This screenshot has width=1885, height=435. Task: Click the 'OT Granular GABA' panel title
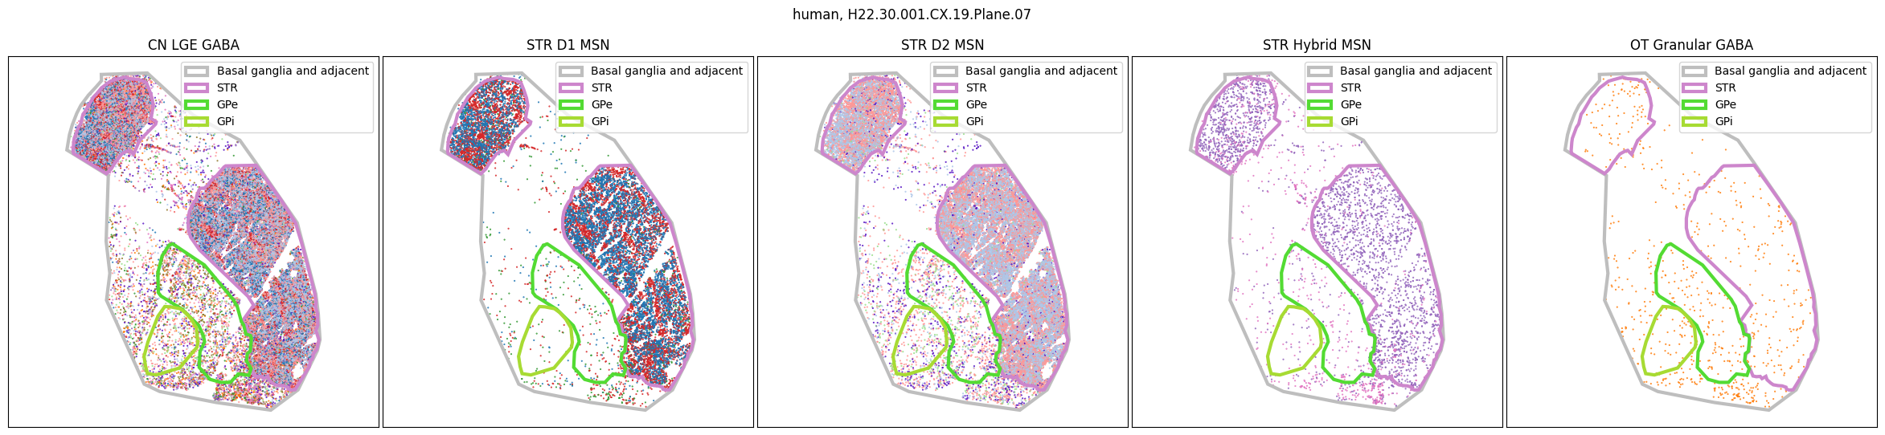click(x=1691, y=45)
